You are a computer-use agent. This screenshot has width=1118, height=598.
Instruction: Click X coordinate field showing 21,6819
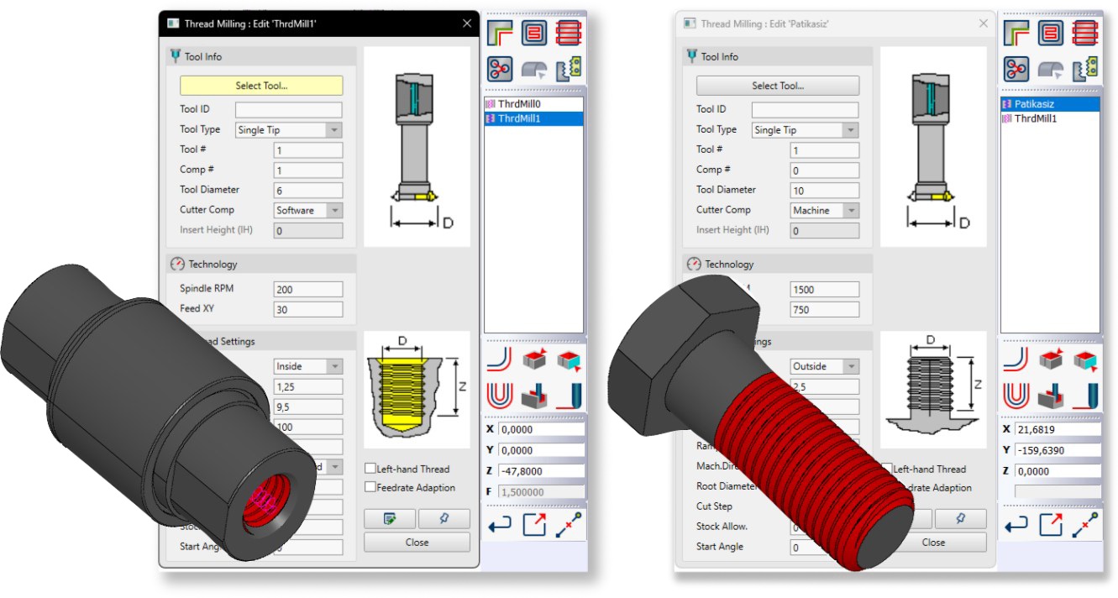(x=1058, y=429)
